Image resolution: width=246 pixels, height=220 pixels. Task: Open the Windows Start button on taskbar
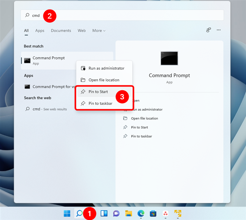67,214
